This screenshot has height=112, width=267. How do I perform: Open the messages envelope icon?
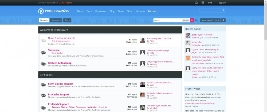pyautogui.click(x=197, y=3)
